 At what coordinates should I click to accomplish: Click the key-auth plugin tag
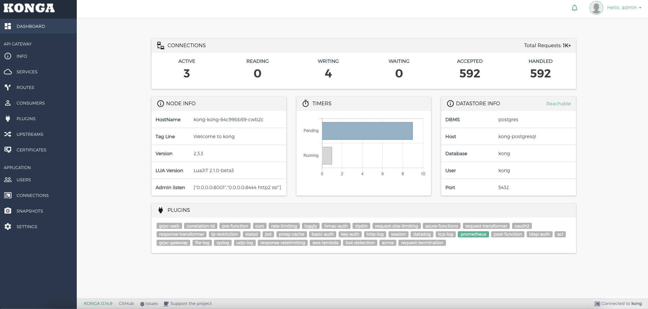click(x=350, y=234)
